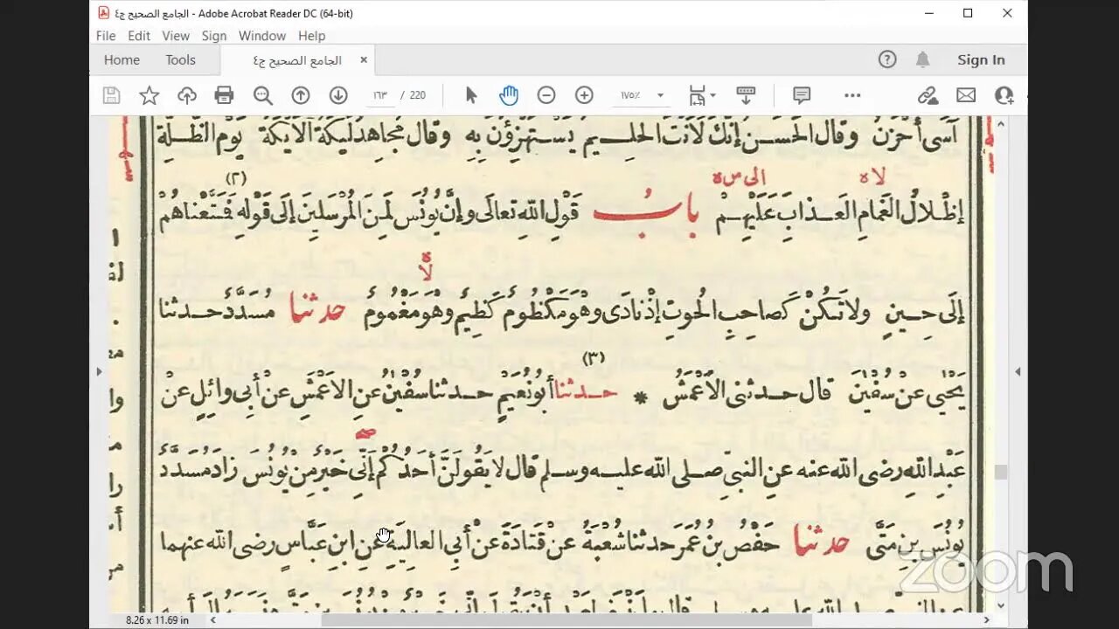The image size is (1119, 629).
Task: Open the Help menu
Action: [311, 36]
